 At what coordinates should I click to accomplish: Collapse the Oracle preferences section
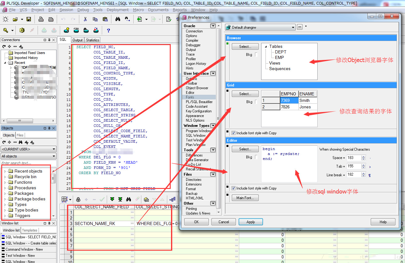tap(213, 26)
